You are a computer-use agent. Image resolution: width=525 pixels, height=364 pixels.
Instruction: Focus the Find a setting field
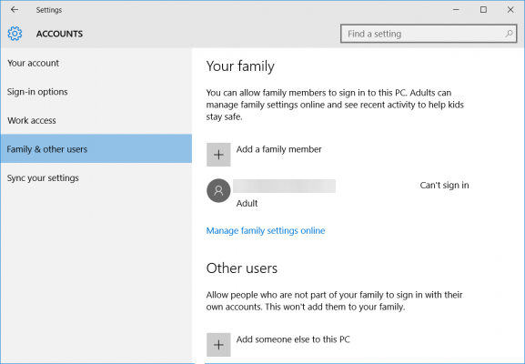point(429,34)
